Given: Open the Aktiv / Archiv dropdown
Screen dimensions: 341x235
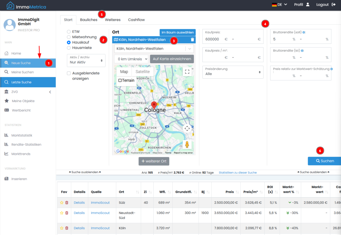Looking at the screenshot, I should point(86,60).
